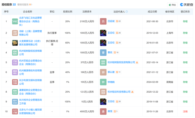Open 北京七个小矮人餐饮娱乐管理有限公司 link
This screenshot has height=118, width=195.
click(x=30, y=111)
